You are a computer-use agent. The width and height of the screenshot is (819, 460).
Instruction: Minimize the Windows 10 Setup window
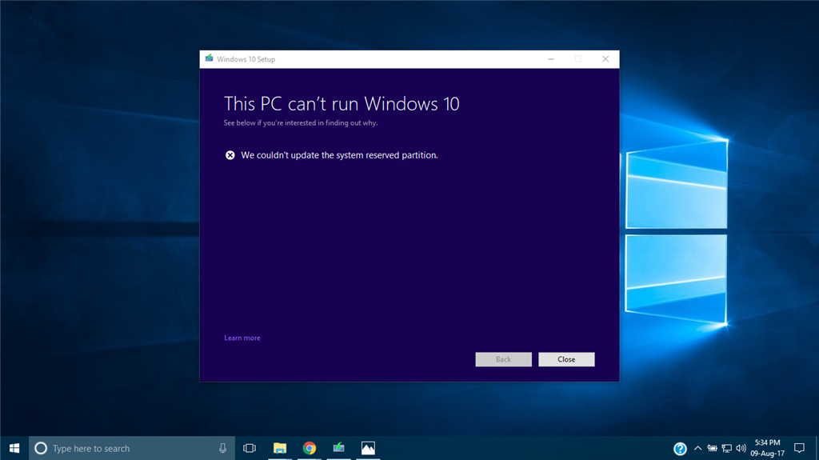tap(551, 59)
